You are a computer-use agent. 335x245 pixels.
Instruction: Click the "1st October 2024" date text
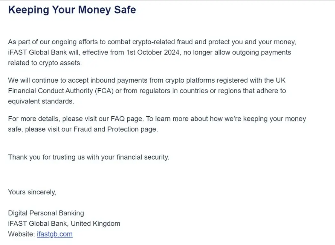point(153,52)
